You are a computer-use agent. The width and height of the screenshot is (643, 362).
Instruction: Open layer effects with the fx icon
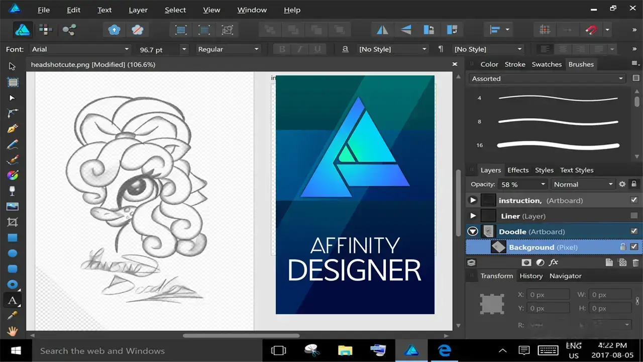pyautogui.click(x=554, y=262)
